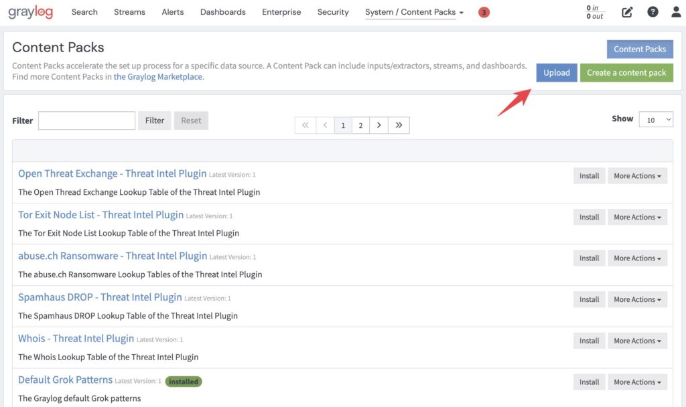The width and height of the screenshot is (686, 407).
Task: Open abuse.ch Ransomware - Threat Intel Plugin
Action: click(x=113, y=256)
